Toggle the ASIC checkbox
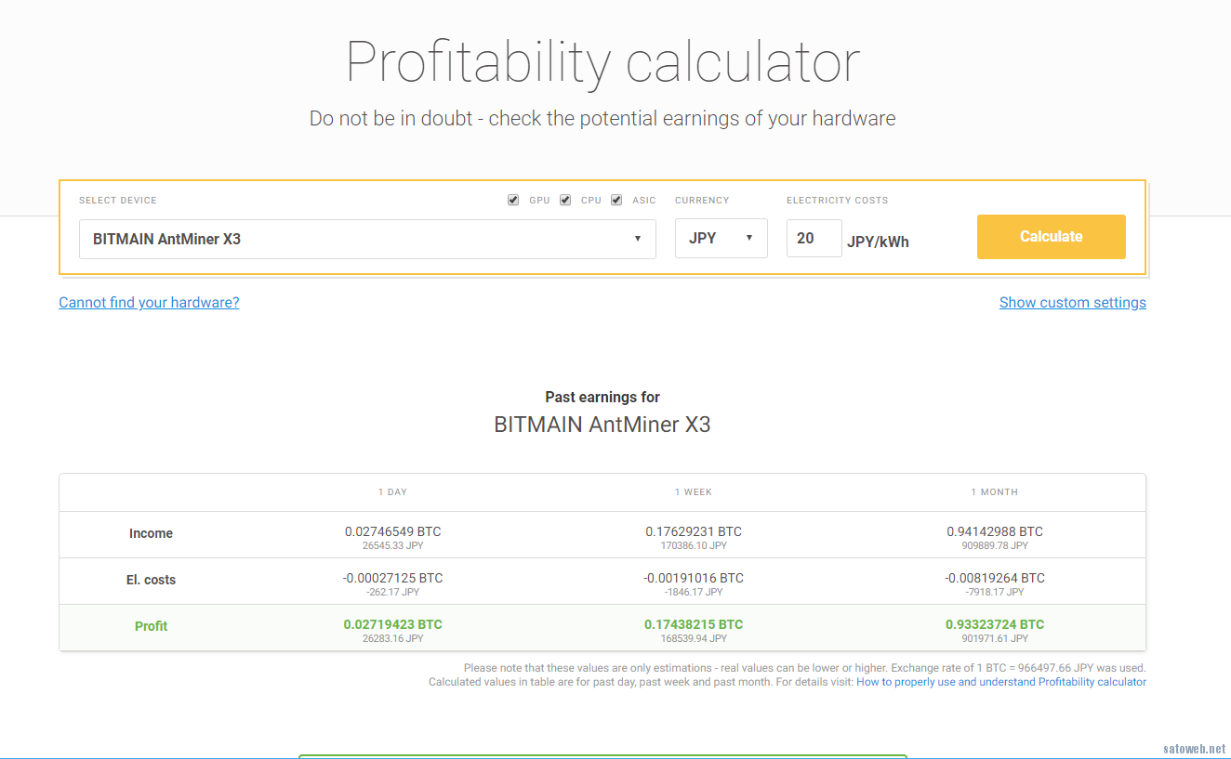The width and height of the screenshot is (1231, 759). click(x=616, y=199)
